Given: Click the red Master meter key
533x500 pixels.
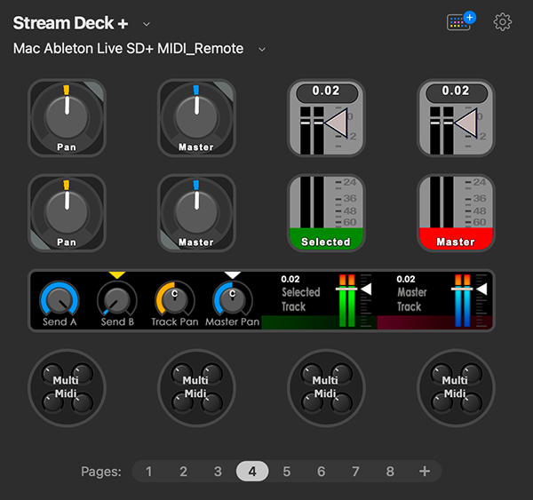Looking at the screenshot, I should pyautogui.click(x=456, y=213).
